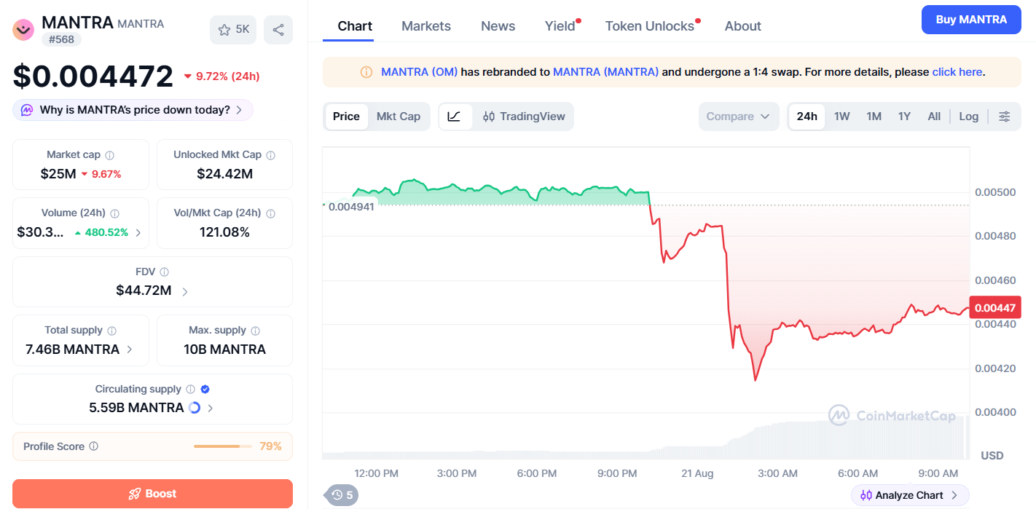
Task: Click the Unlocked Mkt Cap info icon
Action: (271, 155)
